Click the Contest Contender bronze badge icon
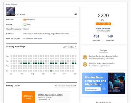Viewport: 131px width, 103px height. [x=85, y=57]
